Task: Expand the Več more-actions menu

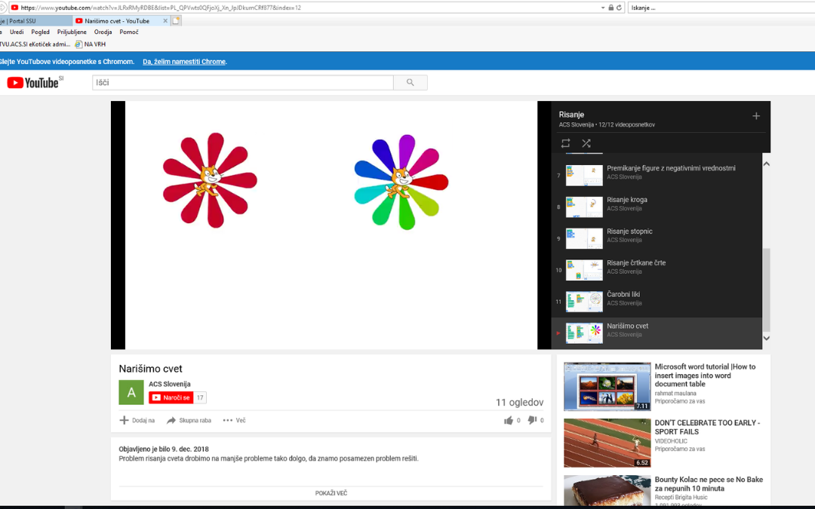Action: click(x=234, y=421)
